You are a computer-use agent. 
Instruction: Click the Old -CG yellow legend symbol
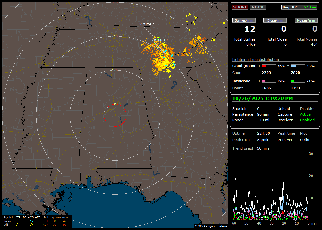pos(17,225)
